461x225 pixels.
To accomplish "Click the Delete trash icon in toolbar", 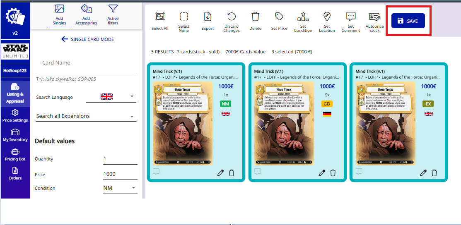I will tap(255, 17).
